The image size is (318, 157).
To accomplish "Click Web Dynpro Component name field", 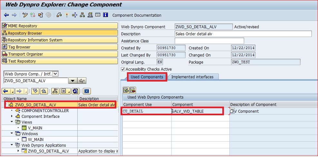I will point(204,27).
